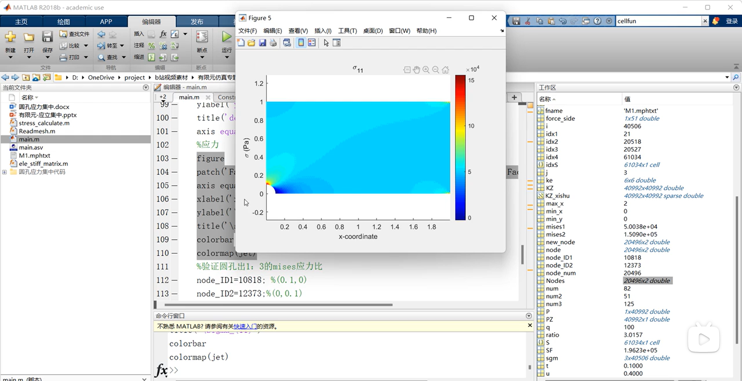This screenshot has height=381, width=742.
Task: Click the comment percent icon in ribbon
Action: click(x=151, y=46)
